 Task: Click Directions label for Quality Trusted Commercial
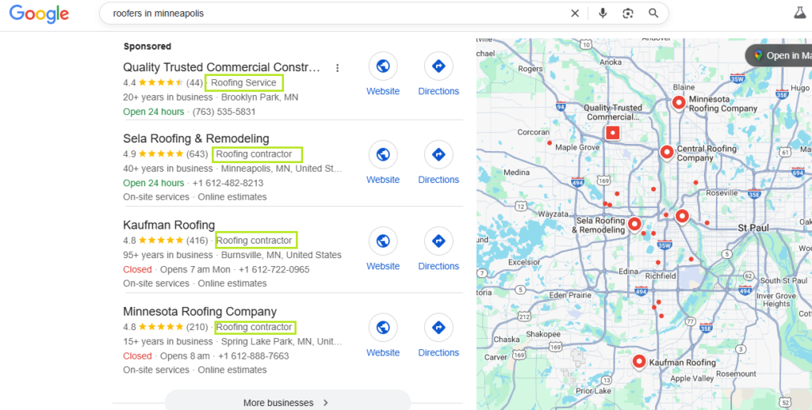(439, 91)
